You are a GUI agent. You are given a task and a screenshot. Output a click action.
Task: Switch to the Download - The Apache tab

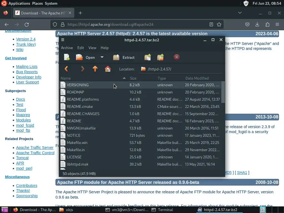point(43,13)
